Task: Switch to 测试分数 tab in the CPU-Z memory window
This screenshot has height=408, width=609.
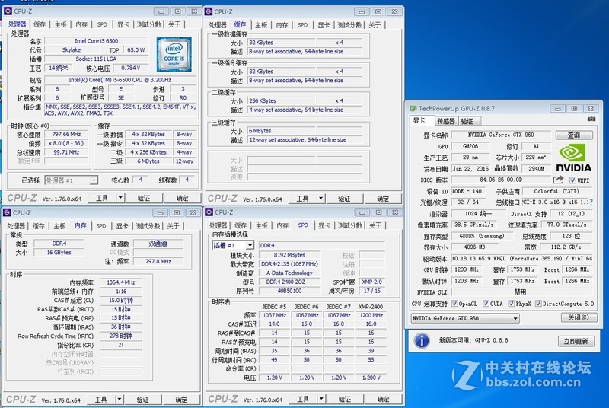Action: click(x=148, y=226)
